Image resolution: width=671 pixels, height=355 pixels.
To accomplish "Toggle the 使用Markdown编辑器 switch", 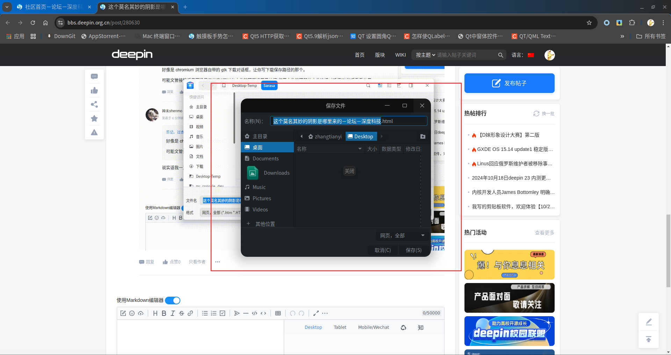I will [173, 300].
